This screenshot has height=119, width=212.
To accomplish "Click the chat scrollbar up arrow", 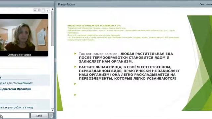I will point(53,9).
